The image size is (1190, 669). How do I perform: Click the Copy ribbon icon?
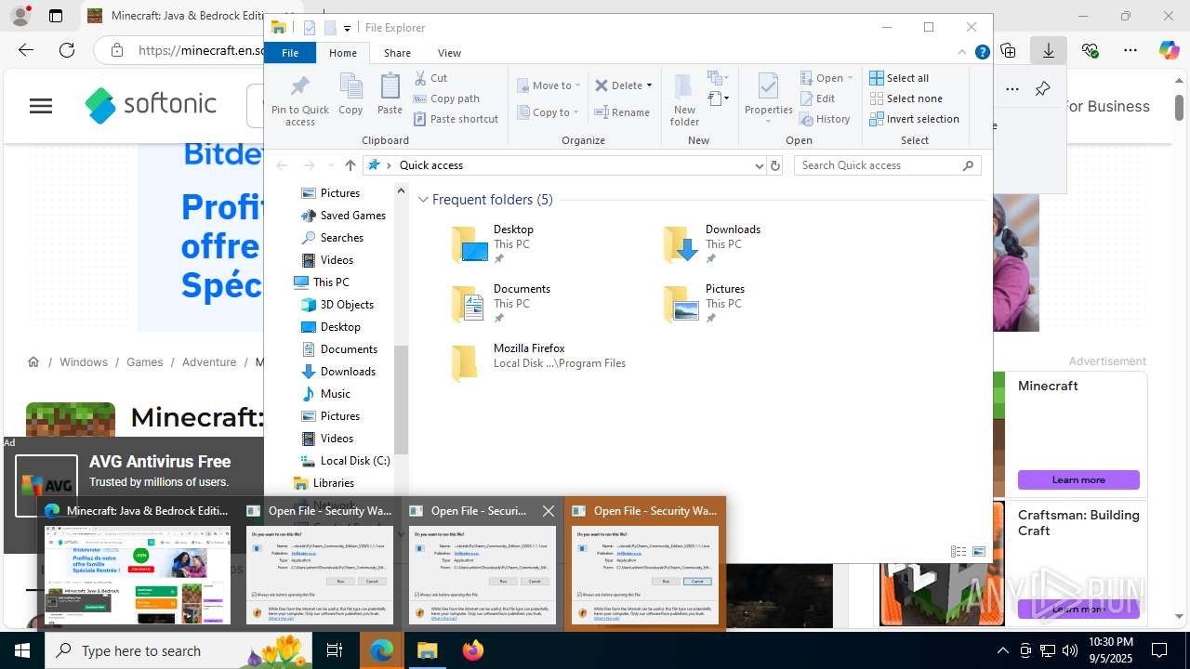pos(350,95)
